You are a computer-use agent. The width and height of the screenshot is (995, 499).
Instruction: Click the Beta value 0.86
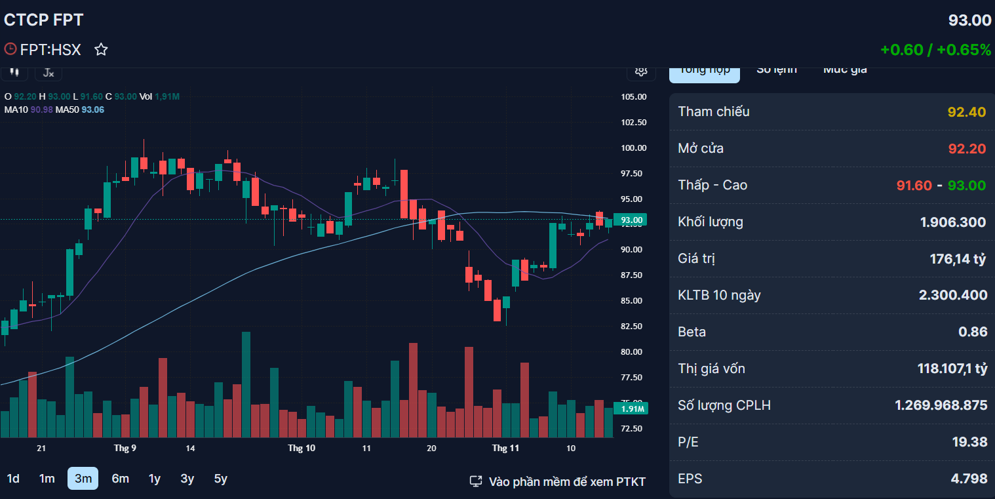973,332
